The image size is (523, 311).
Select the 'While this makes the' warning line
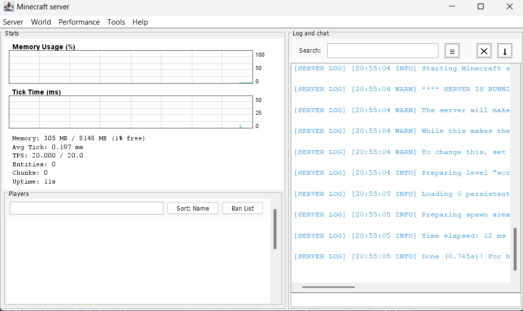(x=401, y=131)
